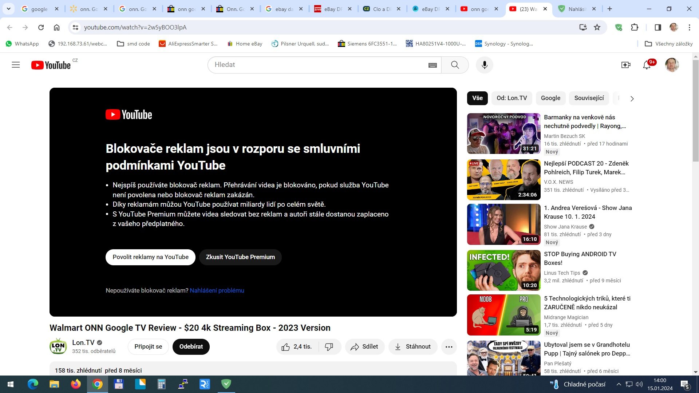Click the search magnifier button

pos(455,65)
